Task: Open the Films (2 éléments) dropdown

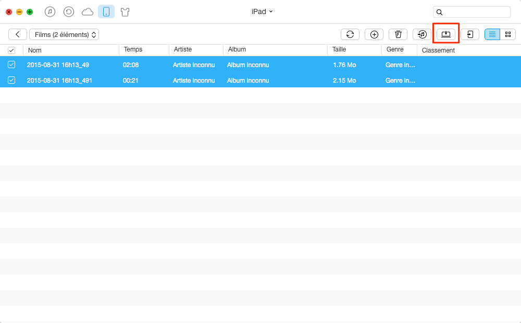Action: (x=64, y=34)
